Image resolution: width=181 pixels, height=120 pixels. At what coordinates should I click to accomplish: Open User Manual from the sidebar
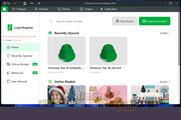(x=20, y=81)
